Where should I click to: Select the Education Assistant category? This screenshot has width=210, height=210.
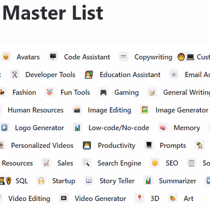130,75
